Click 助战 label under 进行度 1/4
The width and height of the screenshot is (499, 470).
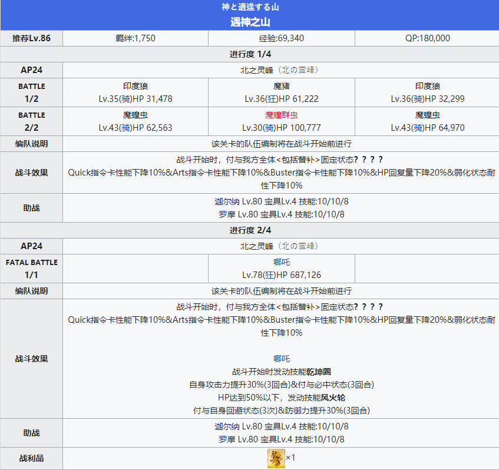(x=31, y=208)
